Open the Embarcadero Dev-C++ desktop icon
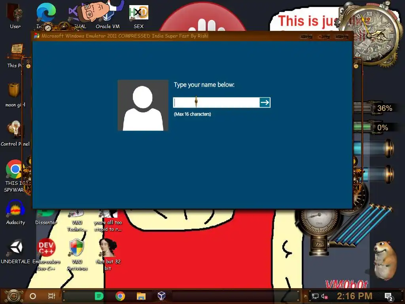405x304 pixels. click(46, 255)
